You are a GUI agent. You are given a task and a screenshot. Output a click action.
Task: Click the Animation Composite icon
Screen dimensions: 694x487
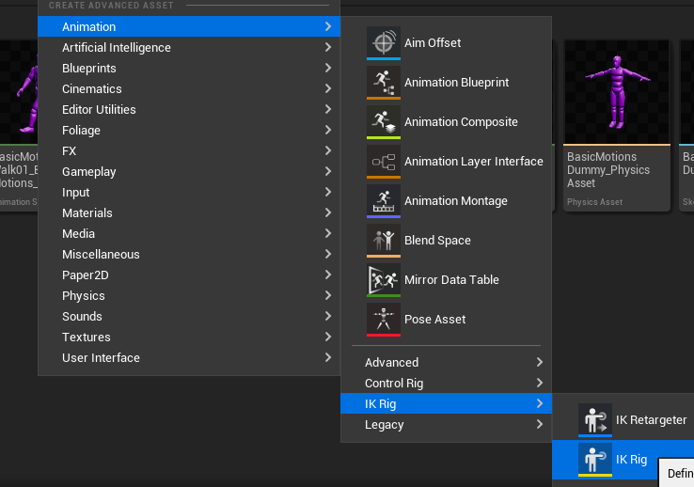383,122
